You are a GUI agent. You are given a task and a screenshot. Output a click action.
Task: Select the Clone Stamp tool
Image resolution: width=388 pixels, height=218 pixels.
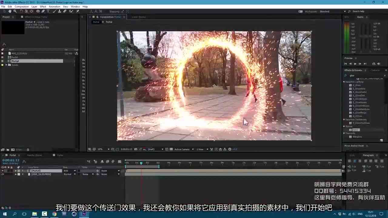tap(59, 11)
